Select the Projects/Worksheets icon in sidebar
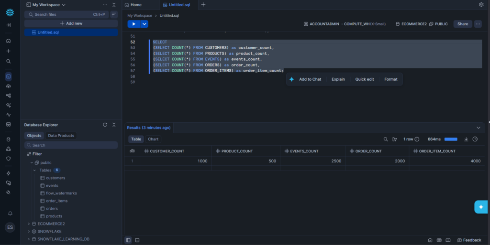Image resolution: width=490 pixels, height=245 pixels. pyautogui.click(x=9, y=76)
